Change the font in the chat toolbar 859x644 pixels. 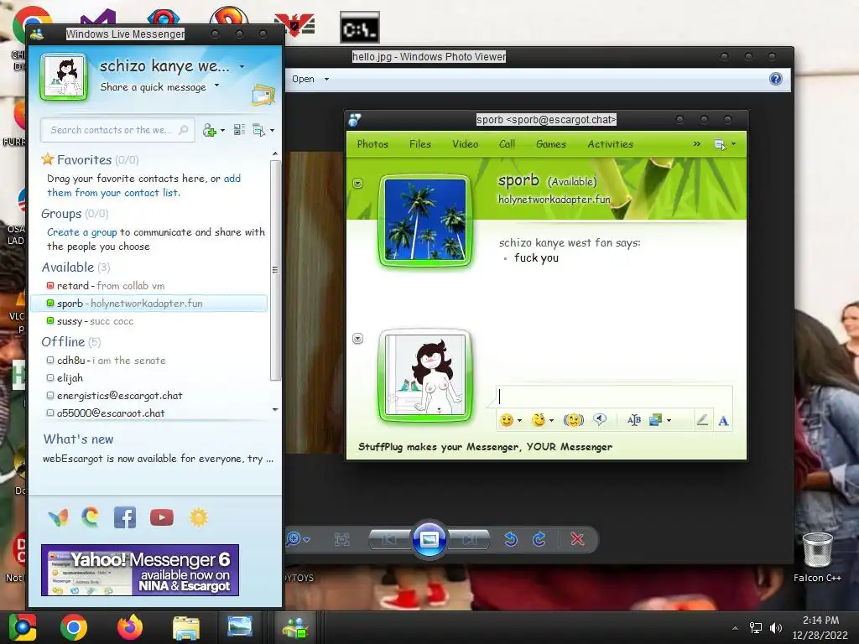pos(634,420)
